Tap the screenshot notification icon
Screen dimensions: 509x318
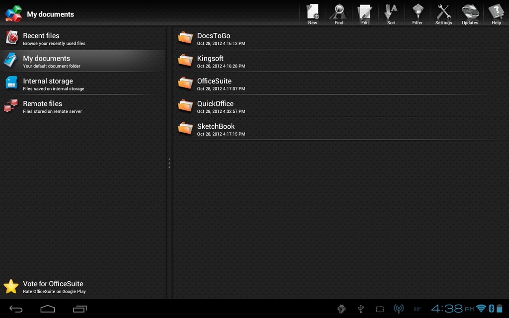tap(380, 309)
